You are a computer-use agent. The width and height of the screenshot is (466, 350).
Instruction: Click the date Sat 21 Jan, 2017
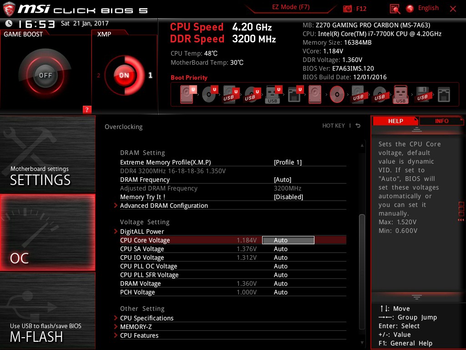click(x=85, y=23)
